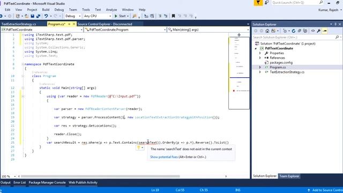Open the Error List panel tab
Viewport: 343px width, 193px height.
(19, 182)
